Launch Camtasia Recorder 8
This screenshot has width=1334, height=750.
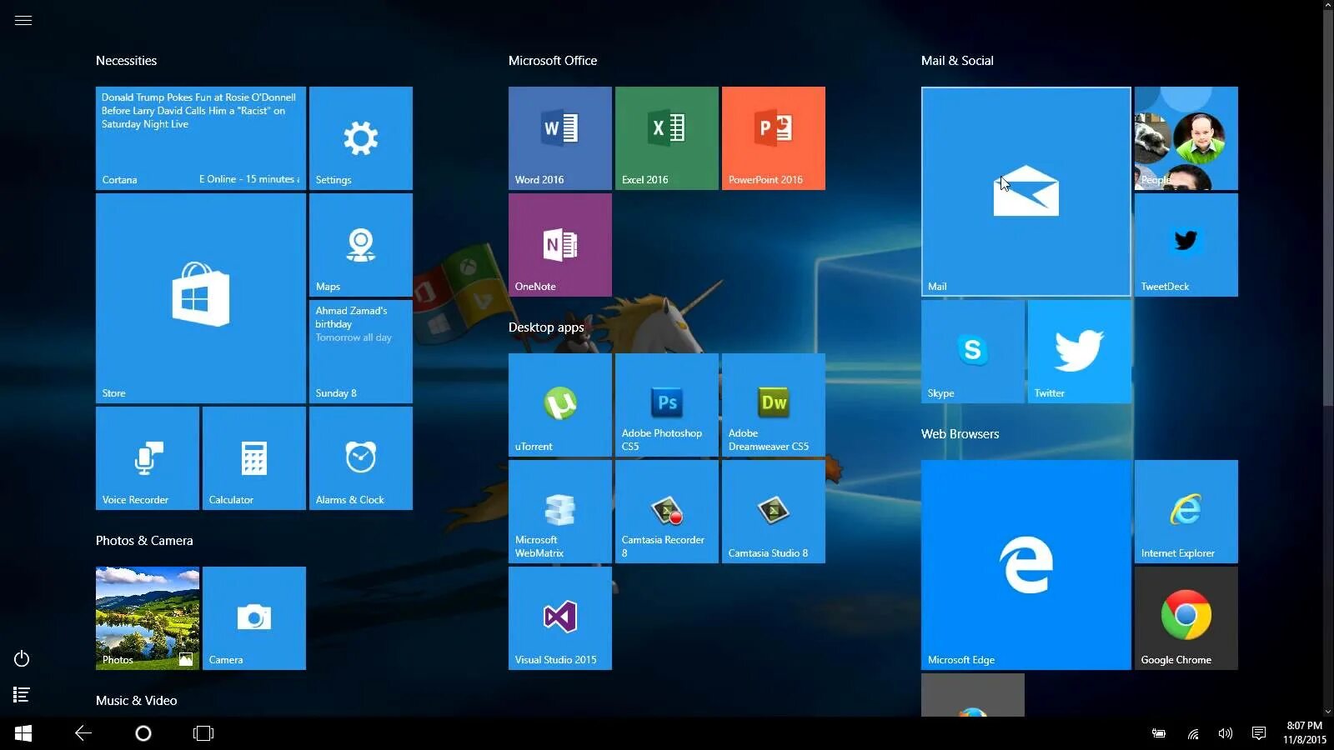tap(667, 512)
